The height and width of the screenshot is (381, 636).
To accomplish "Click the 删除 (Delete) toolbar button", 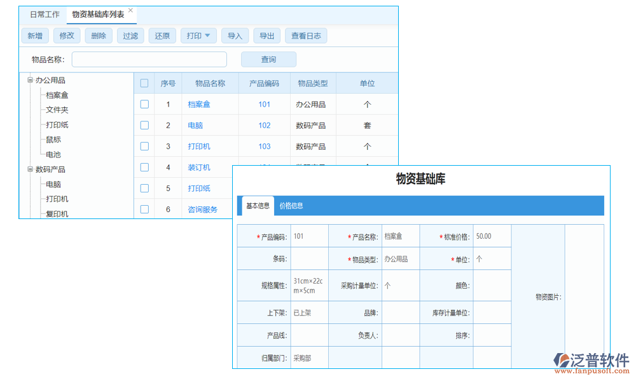I will click(x=99, y=36).
